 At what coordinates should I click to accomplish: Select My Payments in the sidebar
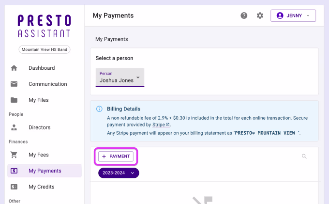pyautogui.click(x=45, y=171)
